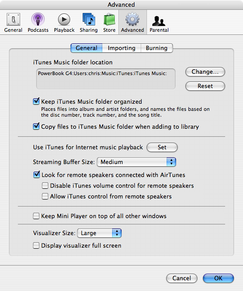This screenshot has height=291, width=243.
Task: Check Display visualizer full screen
Action: (36, 245)
